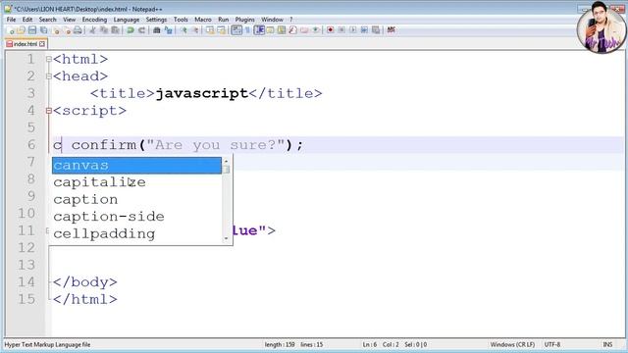Click the word 'javascript' in title tag
Screen dimensions: 628x353
[x=202, y=94]
